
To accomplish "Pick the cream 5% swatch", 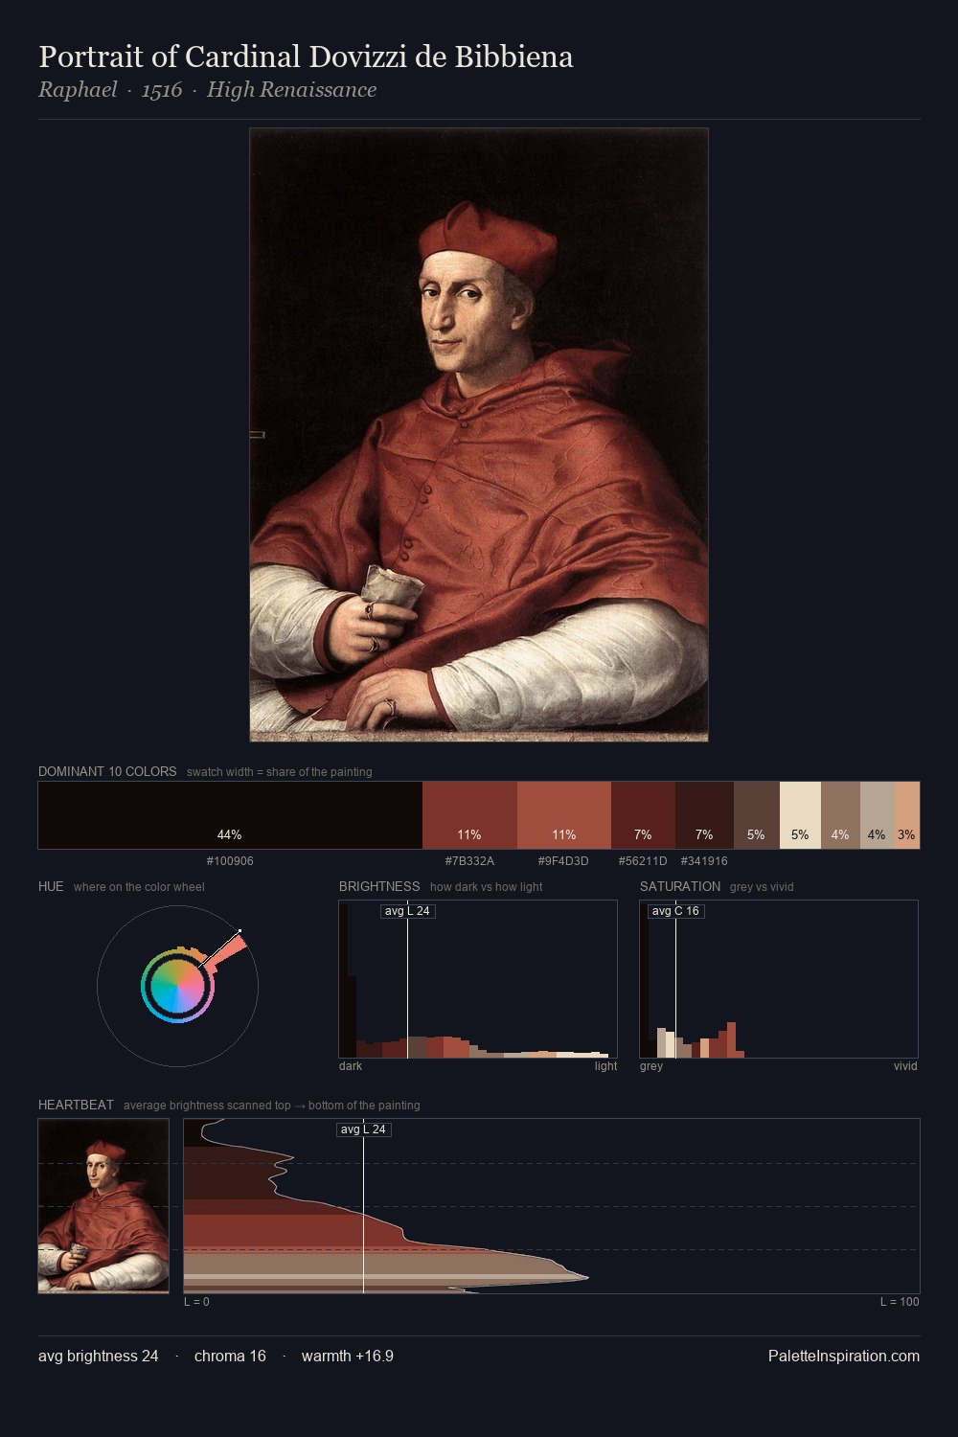I will 800,815.
